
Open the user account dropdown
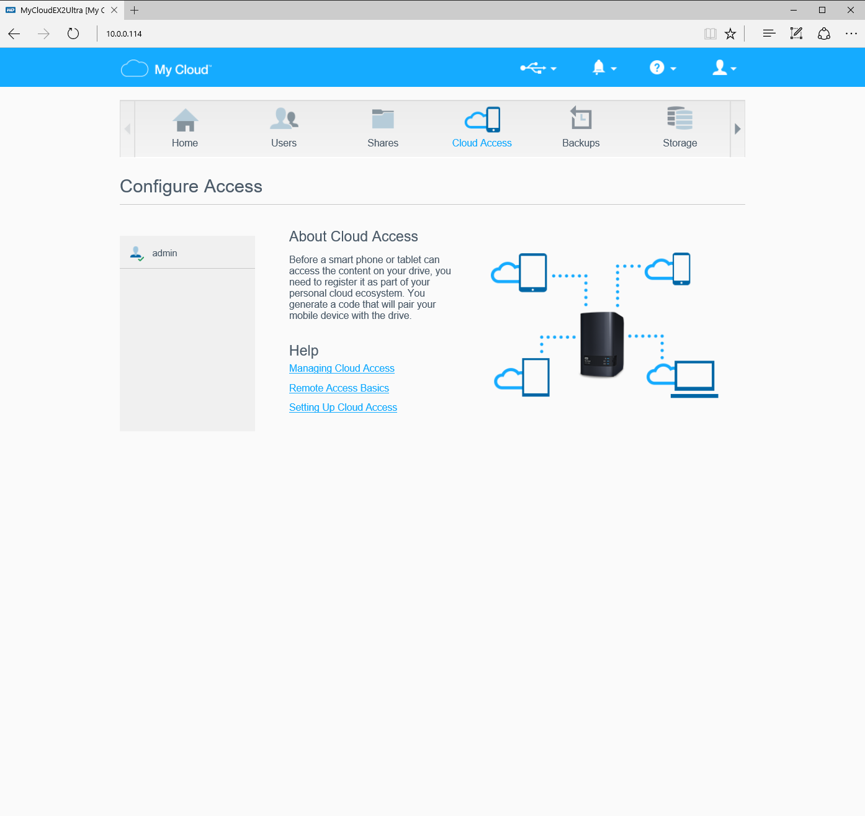click(x=724, y=68)
